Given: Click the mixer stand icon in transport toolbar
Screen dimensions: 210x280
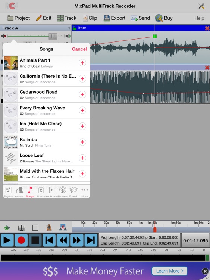Looking at the screenshot, I should tap(21, 228).
